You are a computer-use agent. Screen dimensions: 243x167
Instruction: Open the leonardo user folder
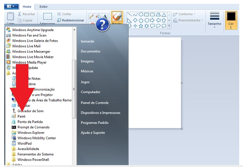coord(88,41)
